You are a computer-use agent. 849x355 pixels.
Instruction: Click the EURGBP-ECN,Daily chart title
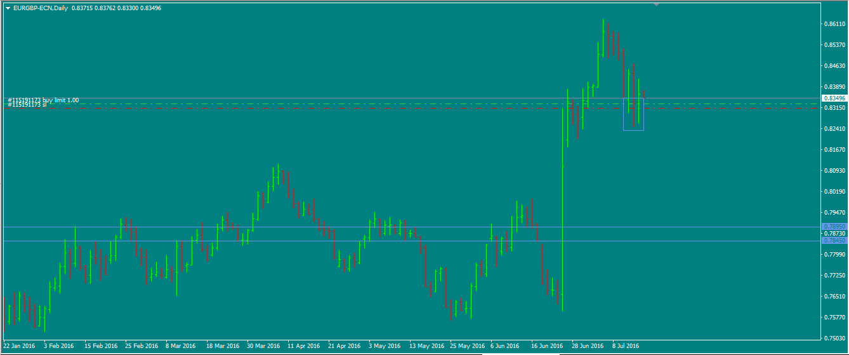(41, 8)
